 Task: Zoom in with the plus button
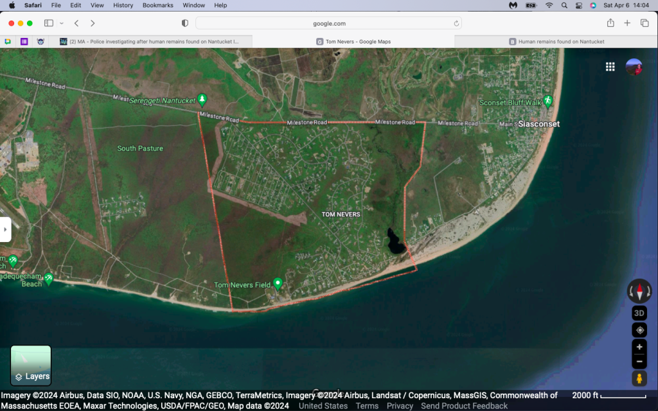tap(639, 347)
